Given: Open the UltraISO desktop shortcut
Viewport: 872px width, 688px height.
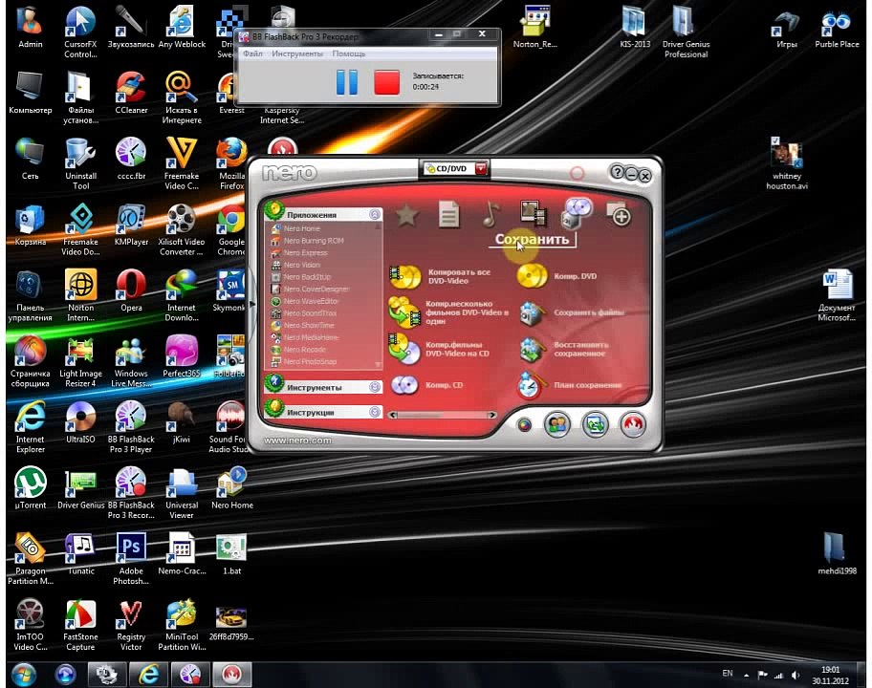Looking at the screenshot, I should click(x=80, y=422).
